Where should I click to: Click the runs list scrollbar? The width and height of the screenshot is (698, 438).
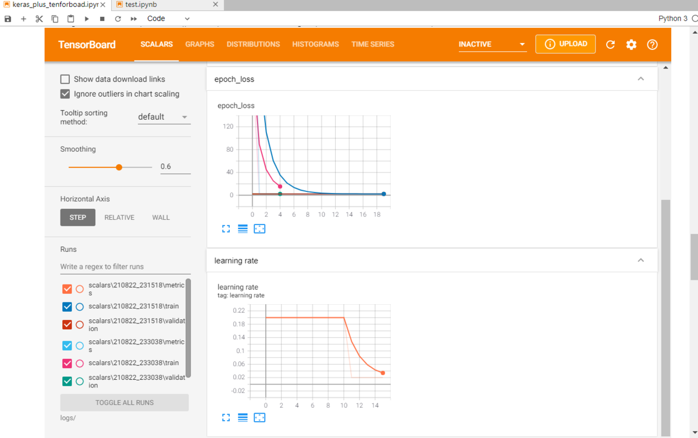188,328
